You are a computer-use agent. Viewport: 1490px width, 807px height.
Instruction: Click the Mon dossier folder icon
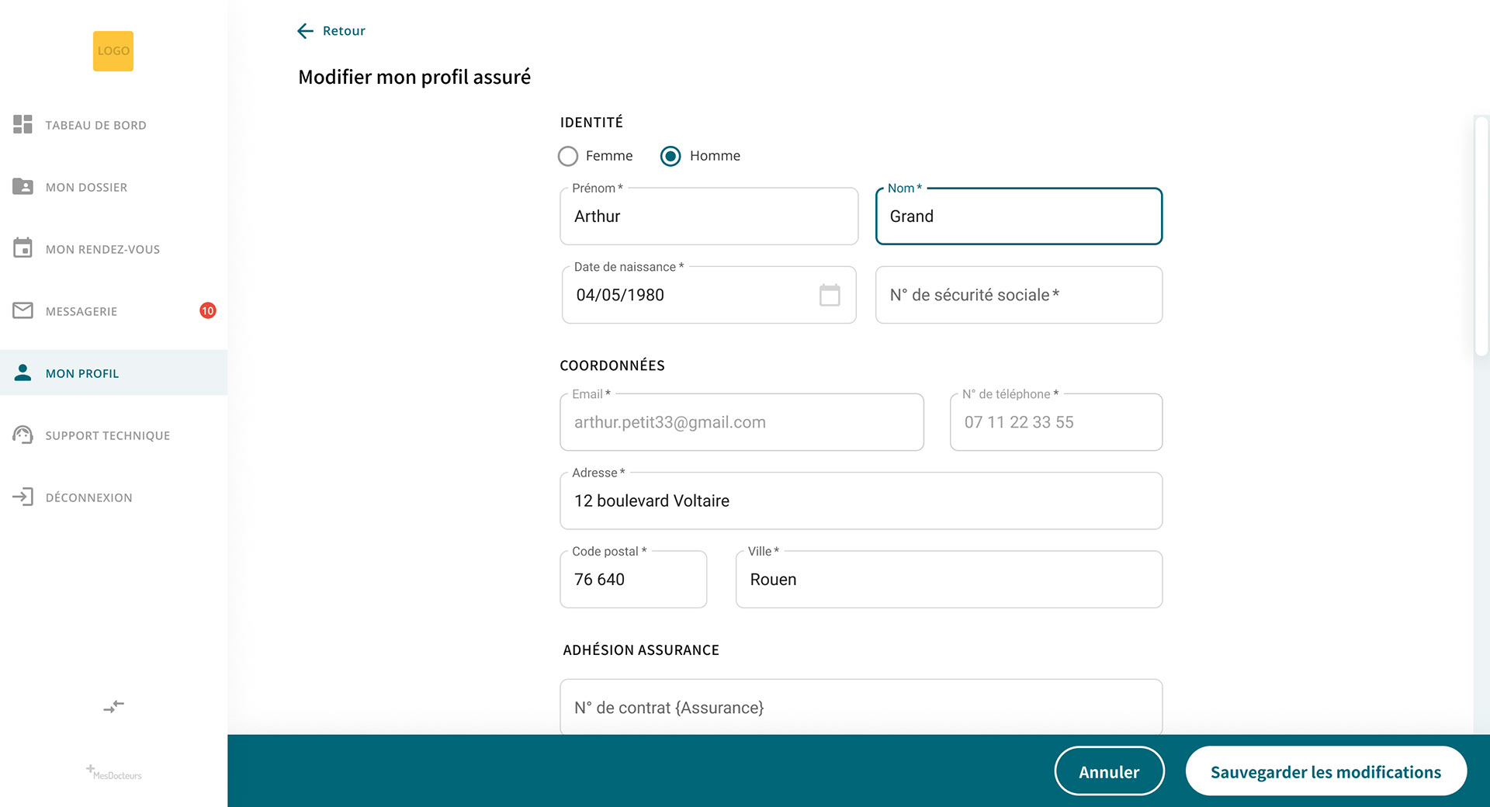[x=23, y=186]
